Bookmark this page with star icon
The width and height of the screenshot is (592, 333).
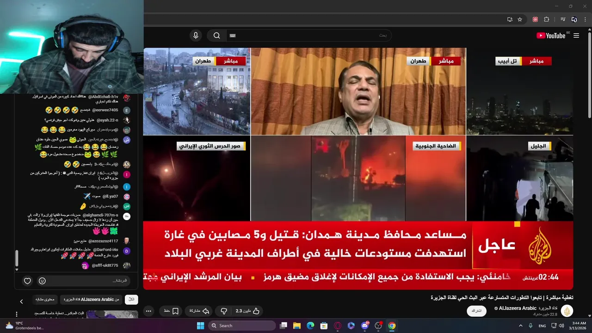520,19
